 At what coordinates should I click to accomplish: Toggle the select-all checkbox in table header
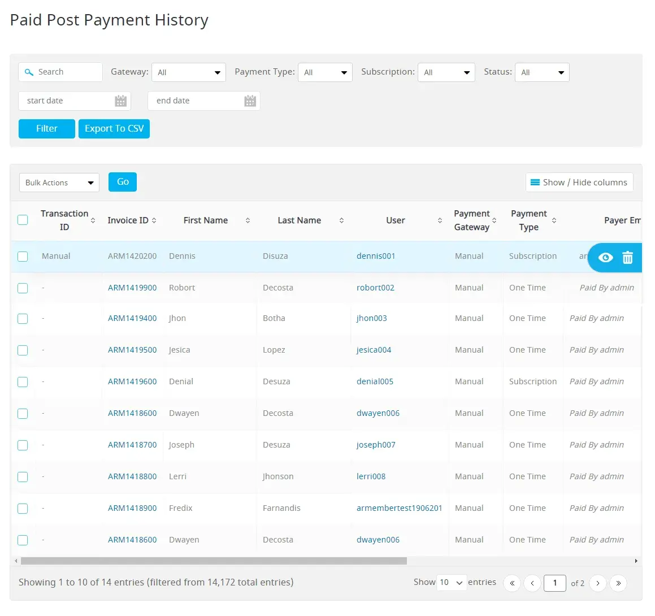click(x=23, y=220)
